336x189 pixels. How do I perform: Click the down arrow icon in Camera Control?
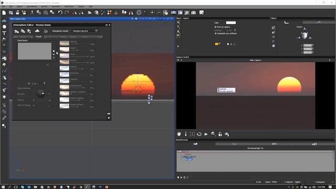click(x=185, y=134)
